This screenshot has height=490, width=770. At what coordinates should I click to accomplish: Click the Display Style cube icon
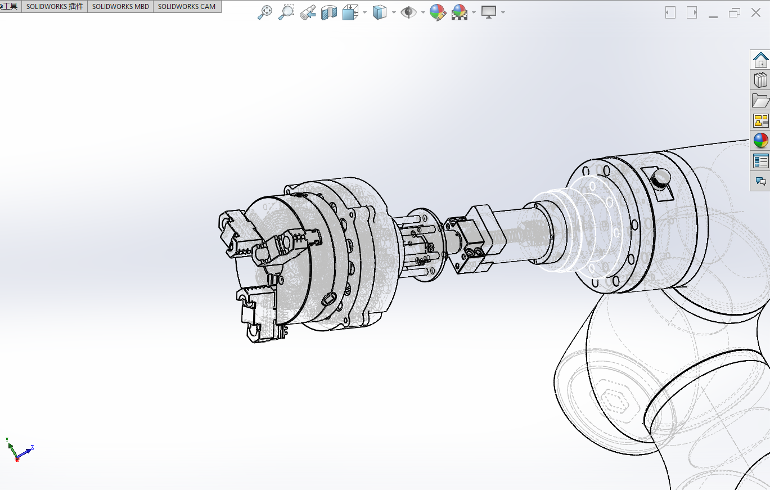pos(380,12)
